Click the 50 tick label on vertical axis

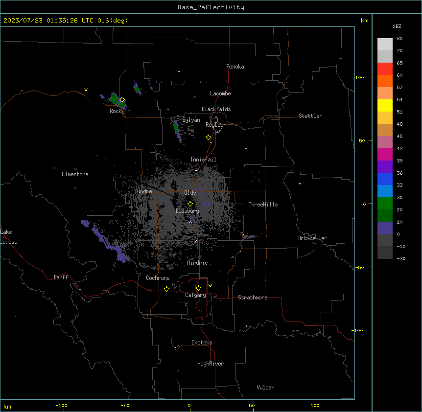click(362, 140)
